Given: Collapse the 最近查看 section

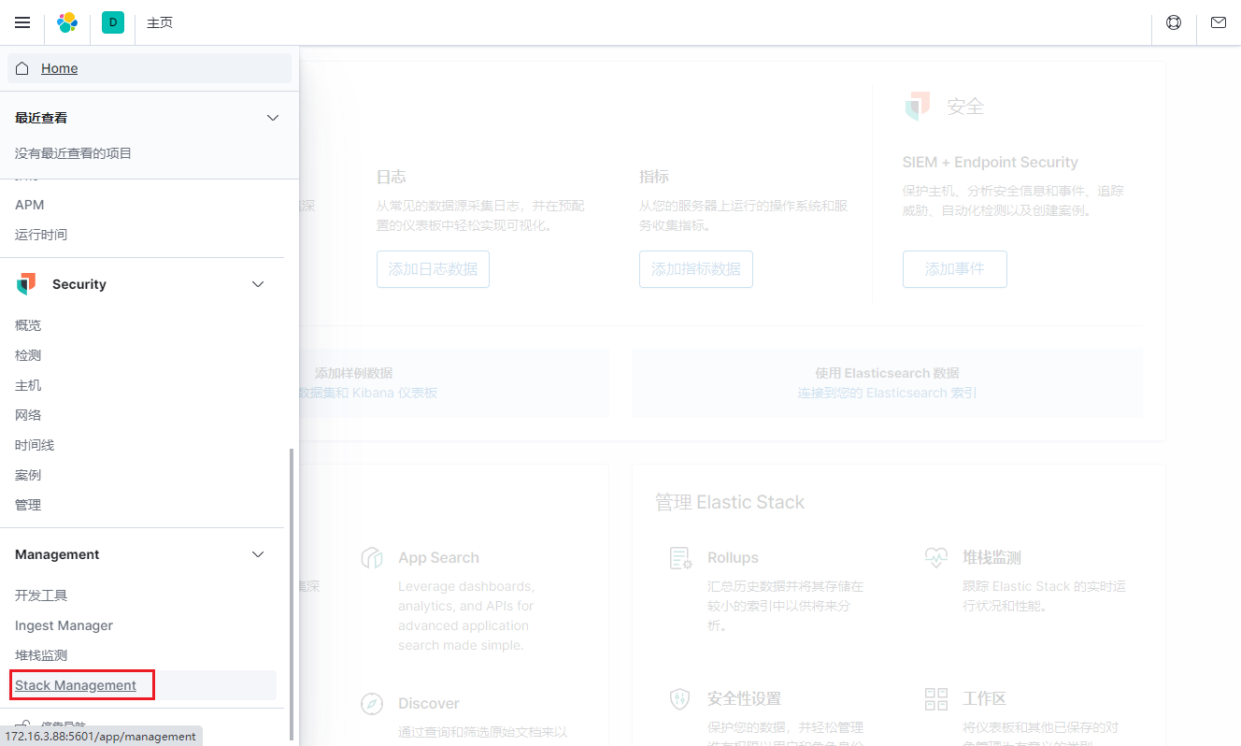Looking at the screenshot, I should click(x=273, y=118).
